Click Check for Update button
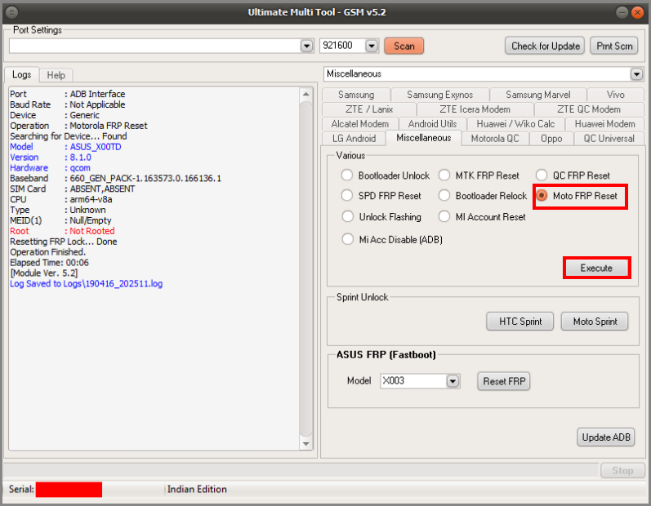651x506 pixels. click(545, 46)
